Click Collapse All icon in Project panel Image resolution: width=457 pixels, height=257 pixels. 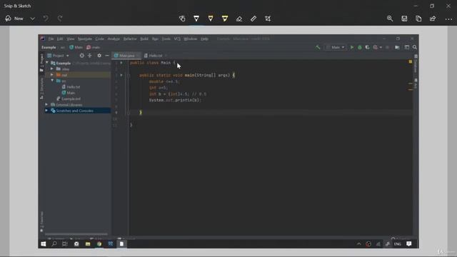tap(90, 56)
